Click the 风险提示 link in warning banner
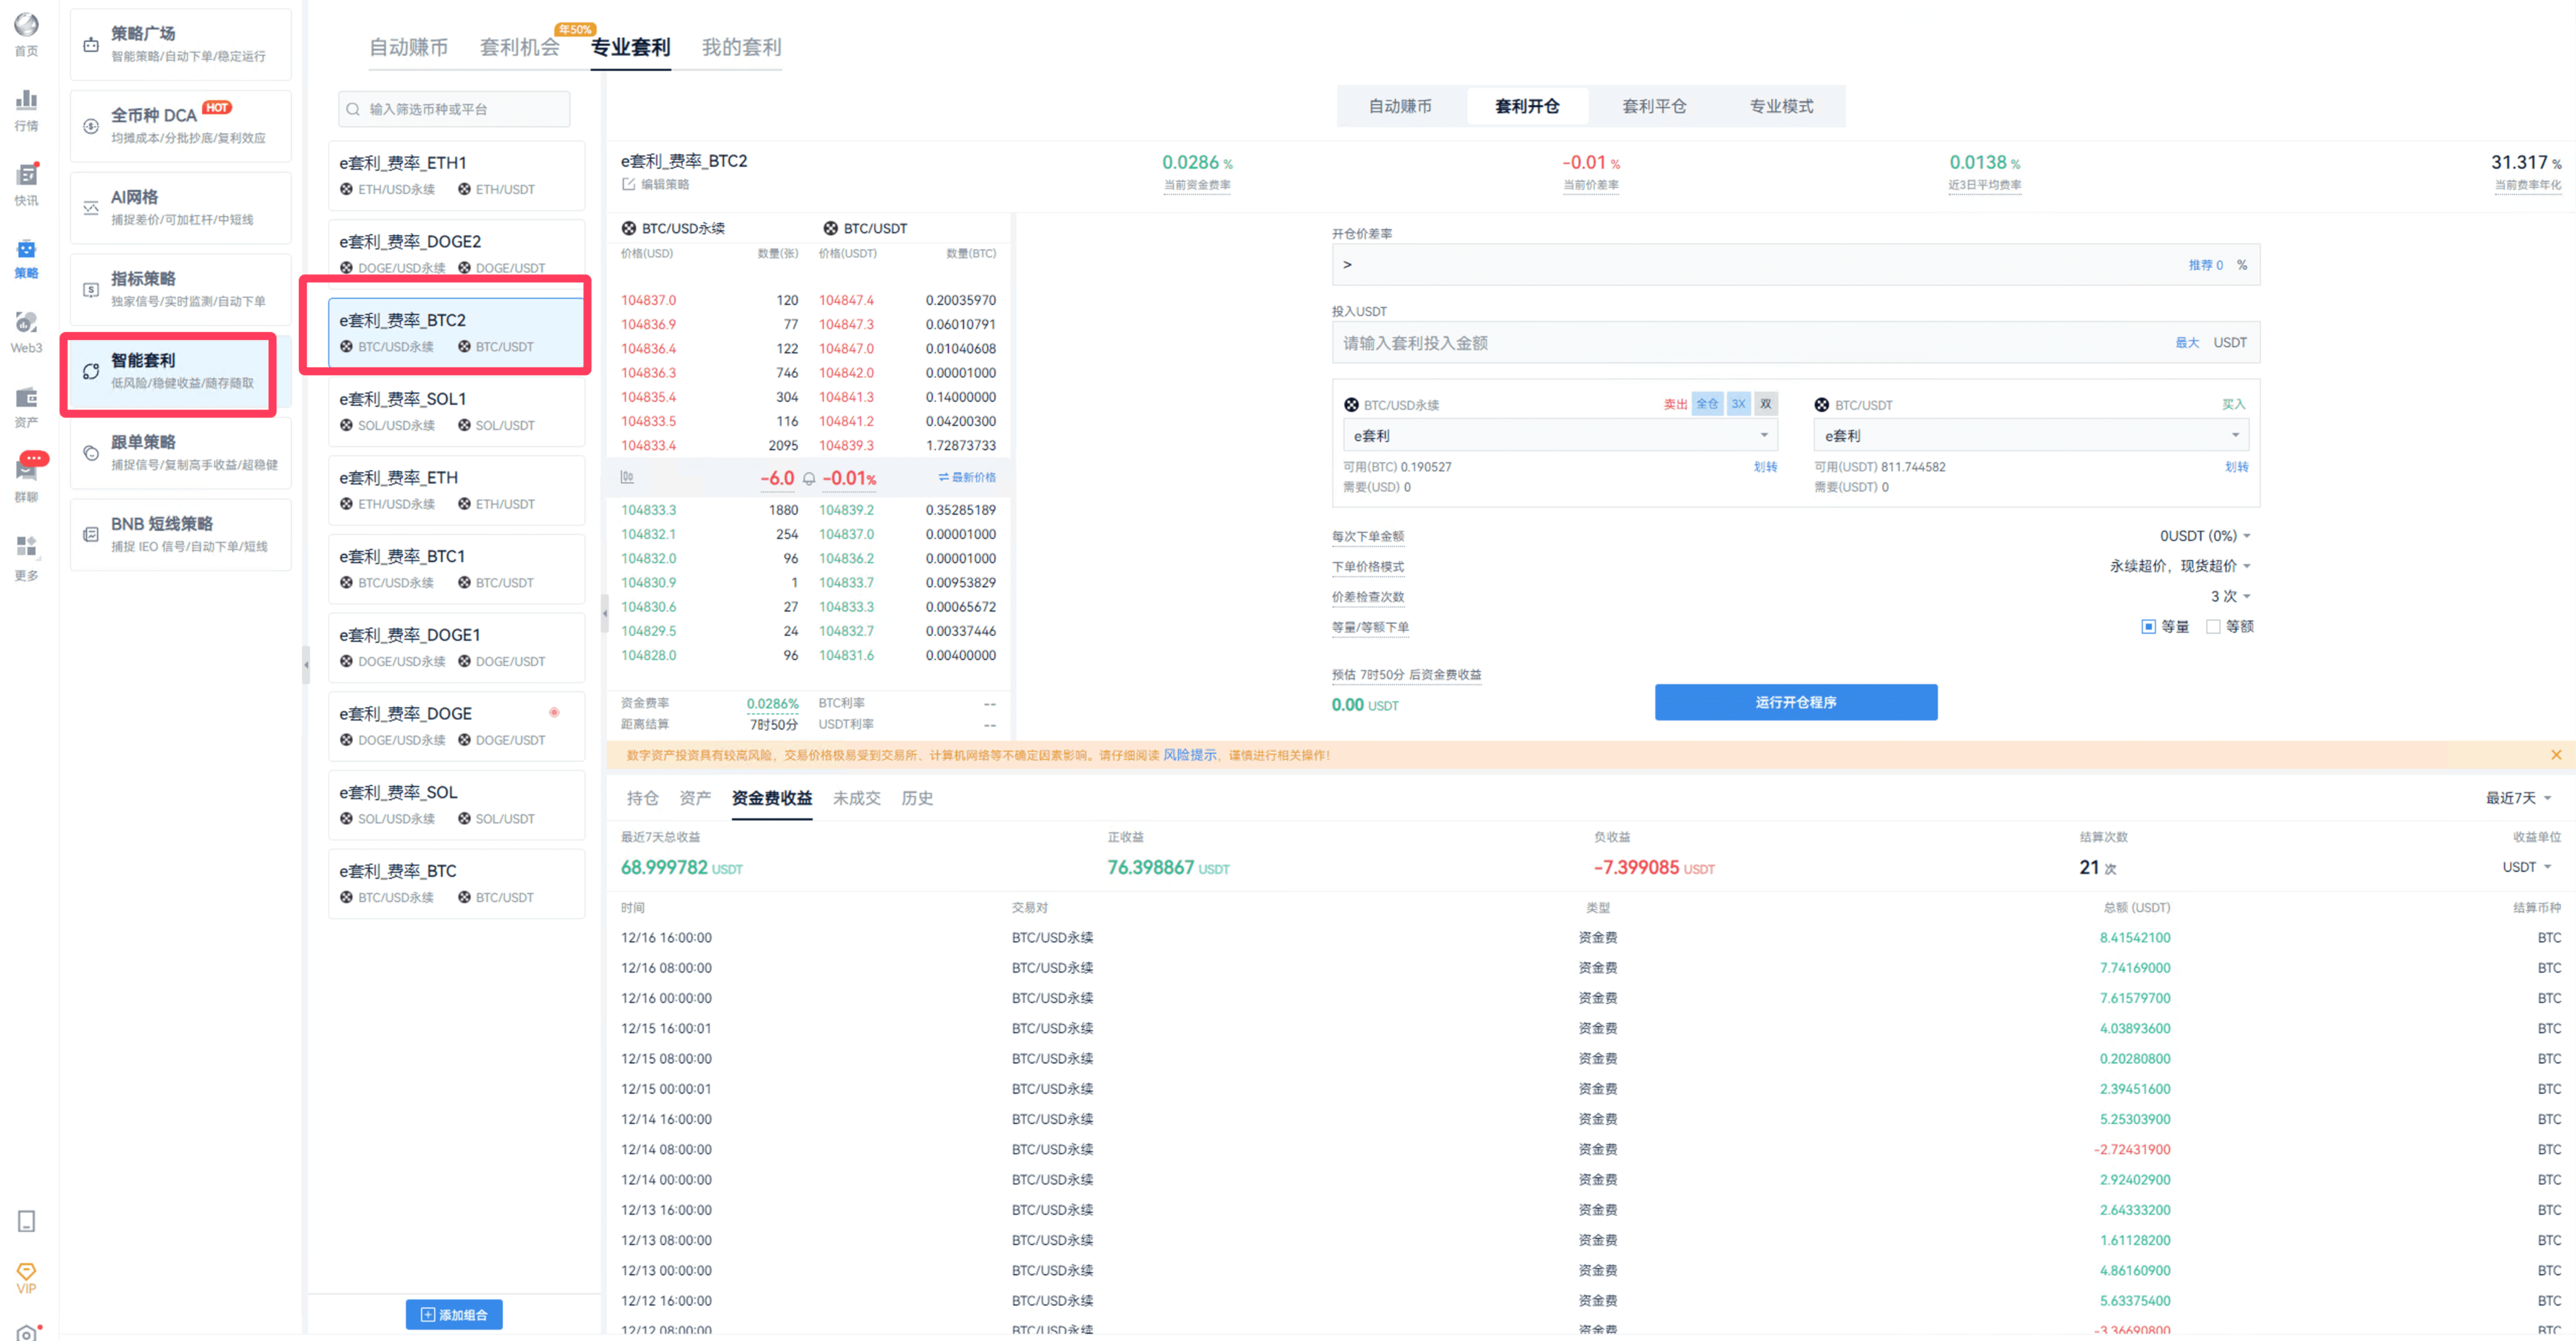Screen dimensions: 2576x1341 tap(1189, 755)
